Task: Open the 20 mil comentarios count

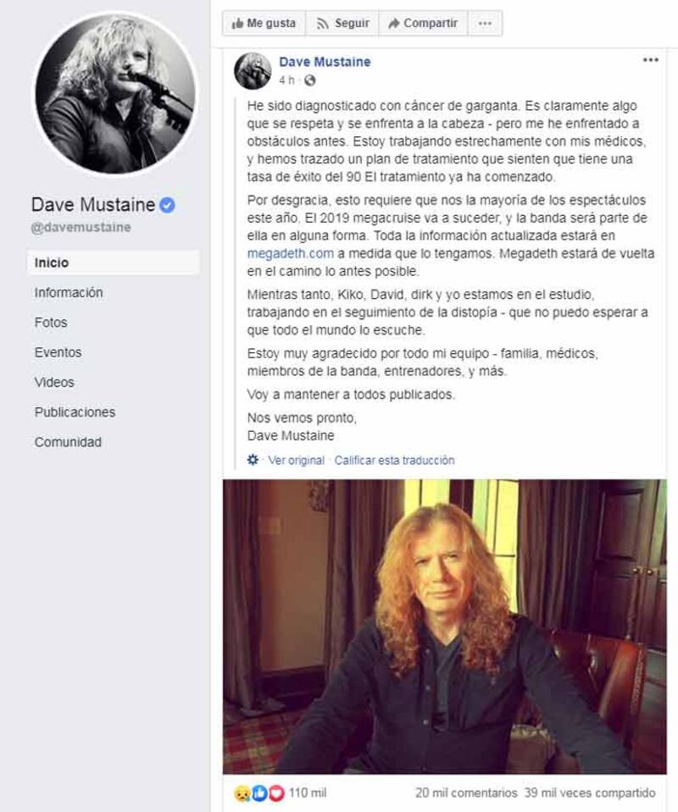Action: tap(466, 793)
